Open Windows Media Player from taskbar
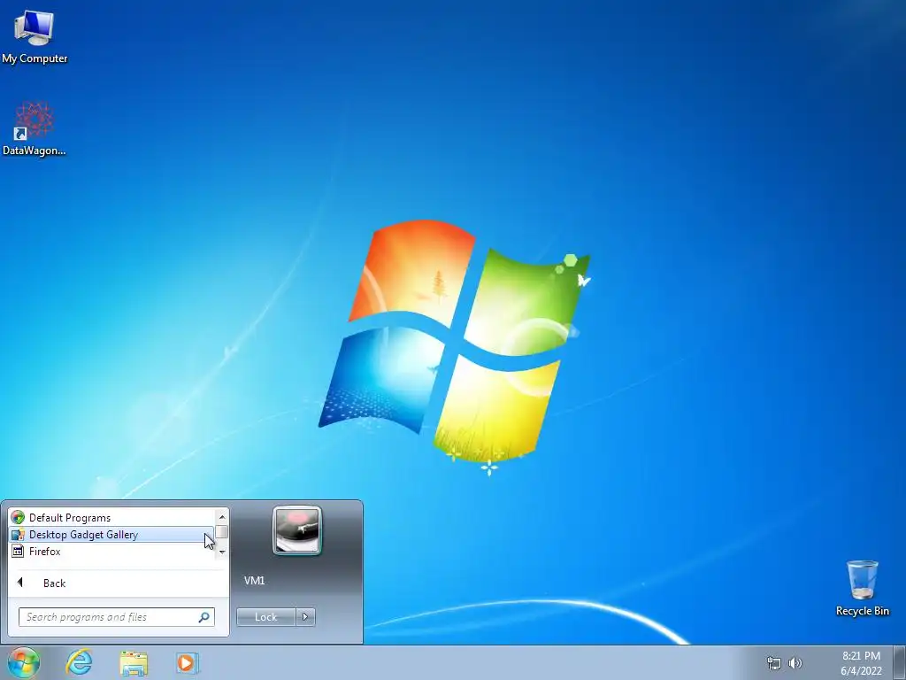Screen dimensions: 906x680 point(188,662)
